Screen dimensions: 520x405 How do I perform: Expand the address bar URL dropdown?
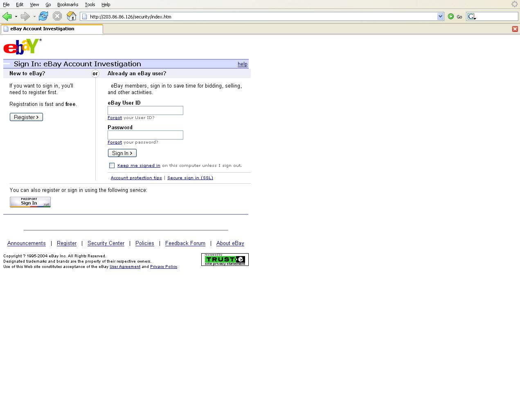pyautogui.click(x=440, y=17)
